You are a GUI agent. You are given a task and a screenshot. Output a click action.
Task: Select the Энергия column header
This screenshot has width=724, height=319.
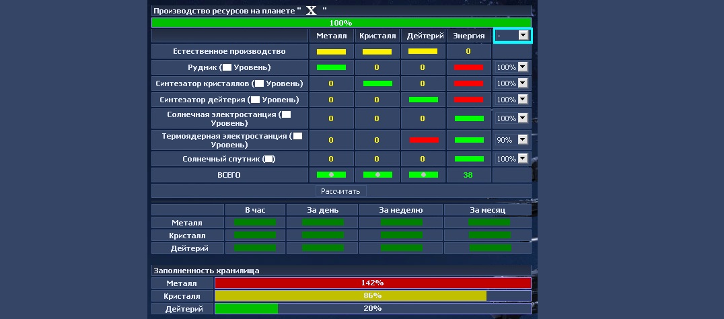(468, 36)
